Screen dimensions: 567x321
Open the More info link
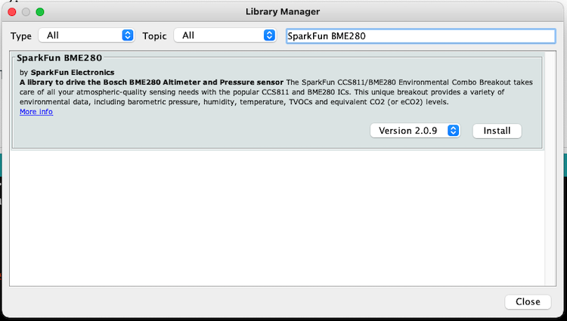(36, 112)
